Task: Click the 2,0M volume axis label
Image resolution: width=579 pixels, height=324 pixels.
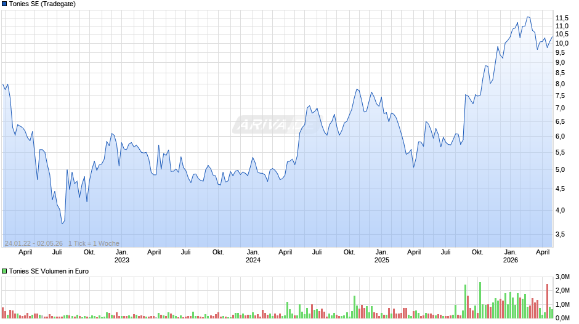Action: [x=562, y=290]
